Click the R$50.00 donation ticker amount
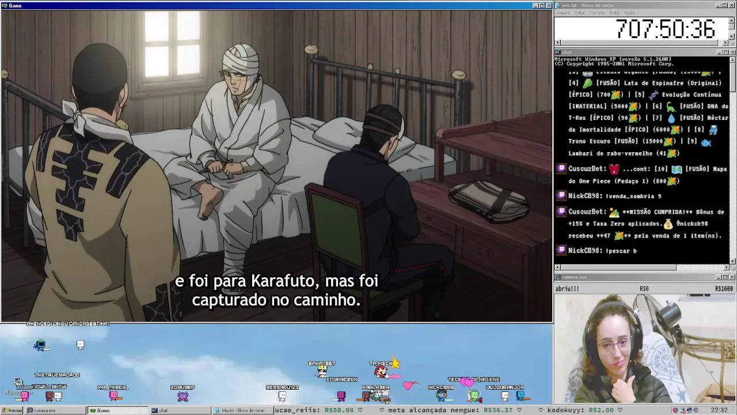Image resolution: width=737 pixels, height=415 pixels. [x=339, y=410]
